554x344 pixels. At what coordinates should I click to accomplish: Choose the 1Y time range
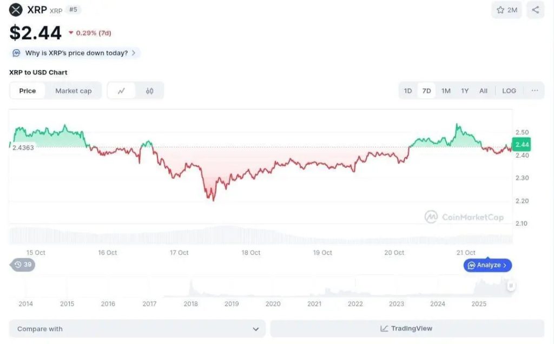465,91
